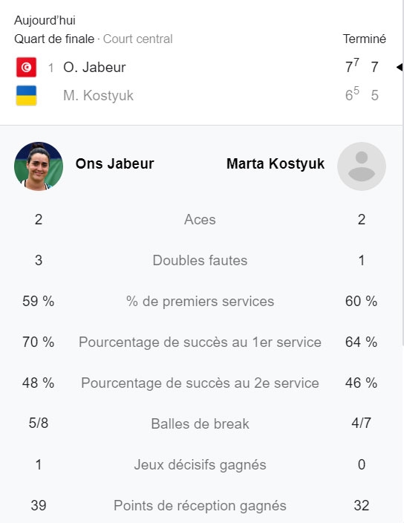Click the Doubles fautes statistic label
Image resolution: width=404 pixels, height=523 pixels.
point(200,261)
